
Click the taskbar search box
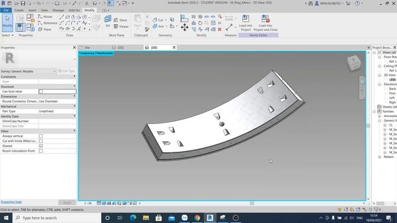(x=56, y=218)
